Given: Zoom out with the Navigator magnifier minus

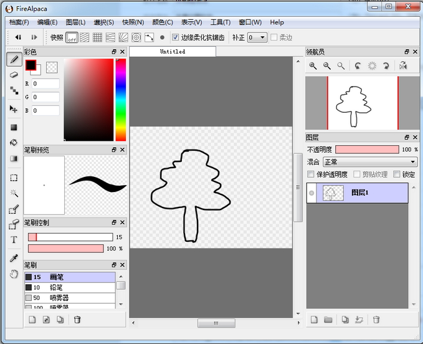Looking at the screenshot, I should [x=327, y=65].
